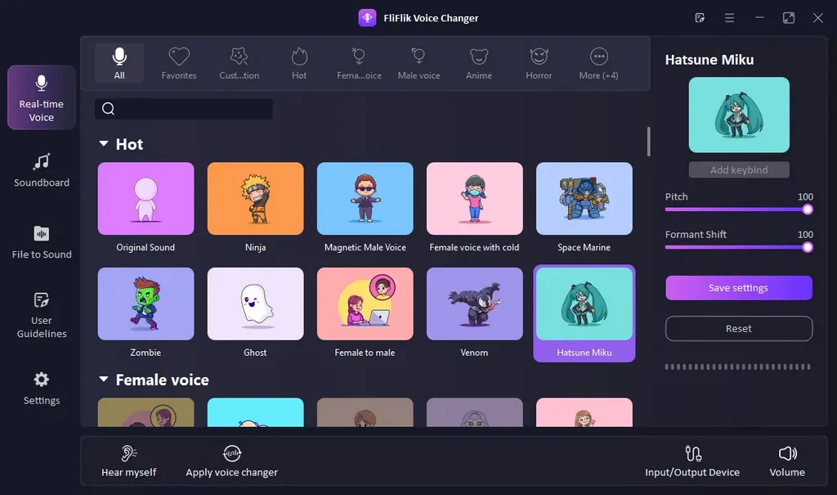
Task: Click the voice search field
Action: [x=184, y=109]
